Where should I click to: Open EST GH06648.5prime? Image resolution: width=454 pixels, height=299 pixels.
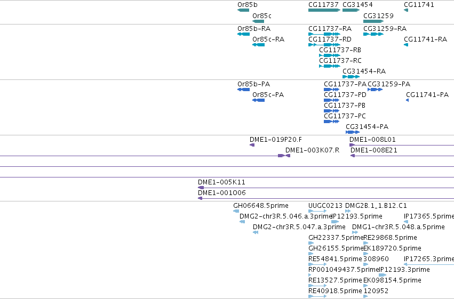[236, 211]
